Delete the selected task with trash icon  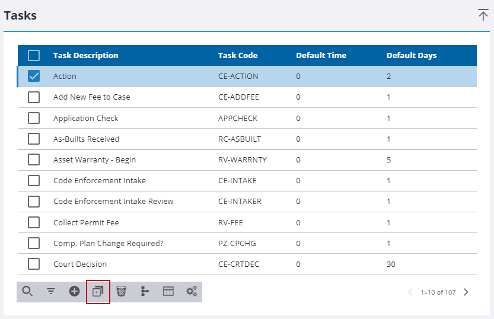(121, 291)
